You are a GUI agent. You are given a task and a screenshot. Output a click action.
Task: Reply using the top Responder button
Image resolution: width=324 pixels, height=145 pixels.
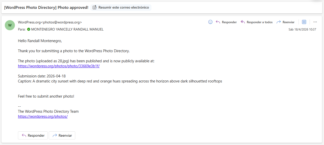(226, 22)
